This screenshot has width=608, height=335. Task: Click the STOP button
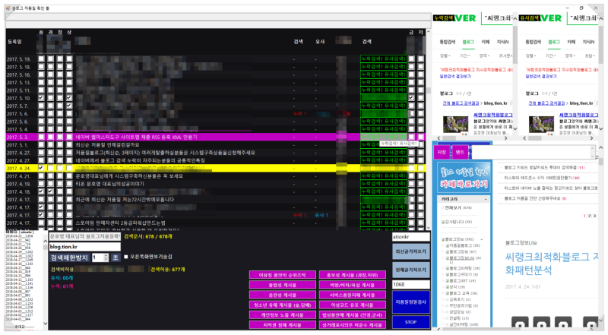pos(410,322)
